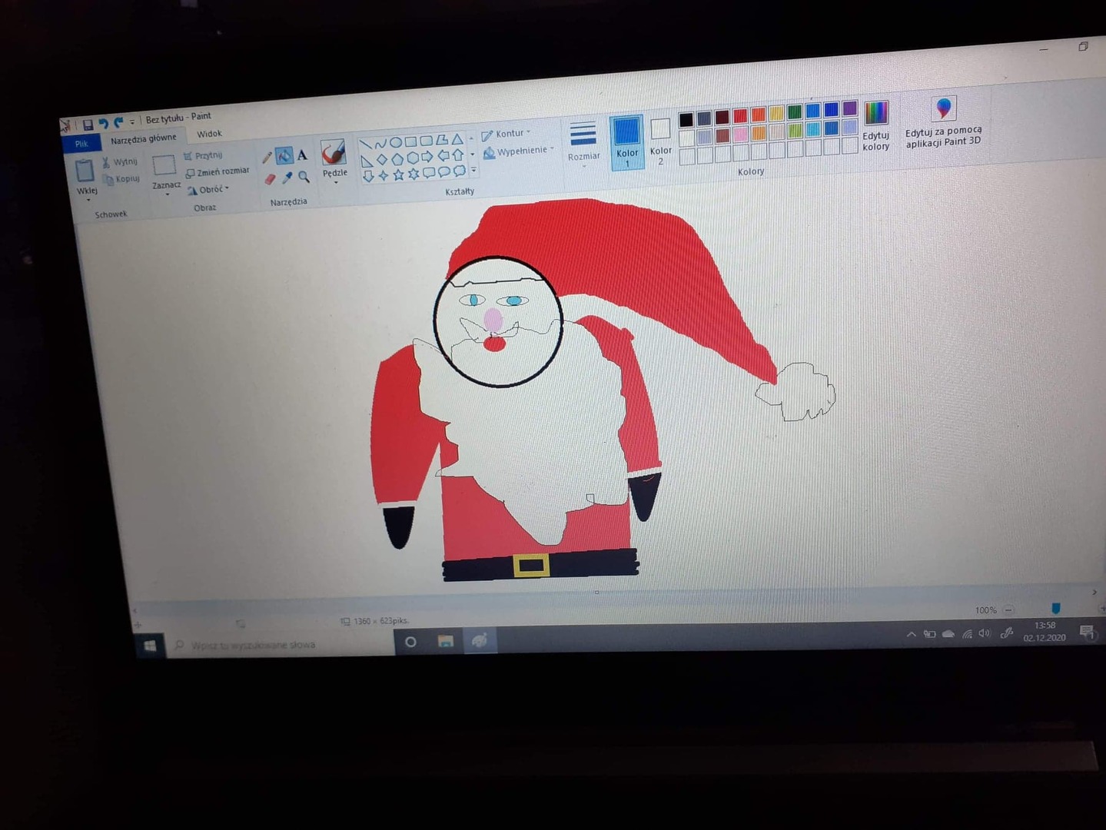1106x830 pixels.
Task: Choose the diamond shape
Action: 382,160
